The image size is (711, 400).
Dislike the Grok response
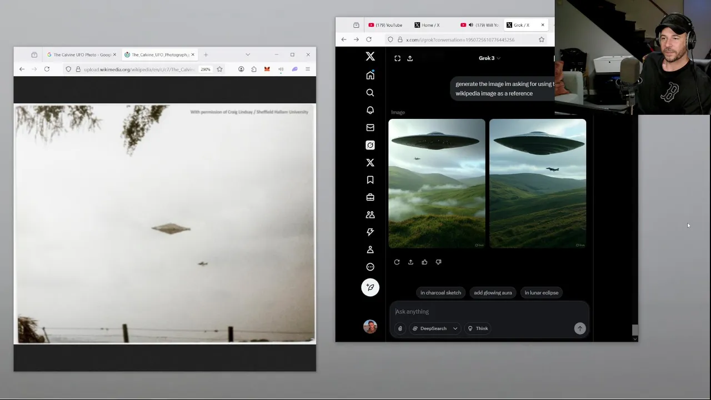click(x=438, y=262)
